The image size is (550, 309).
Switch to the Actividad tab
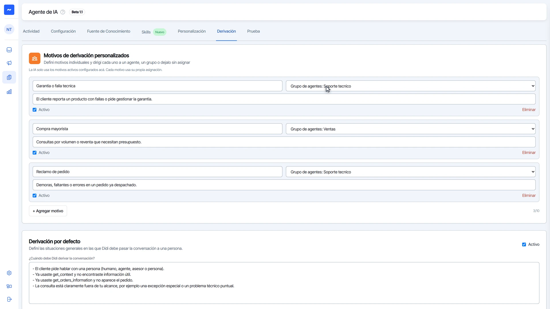point(31,31)
